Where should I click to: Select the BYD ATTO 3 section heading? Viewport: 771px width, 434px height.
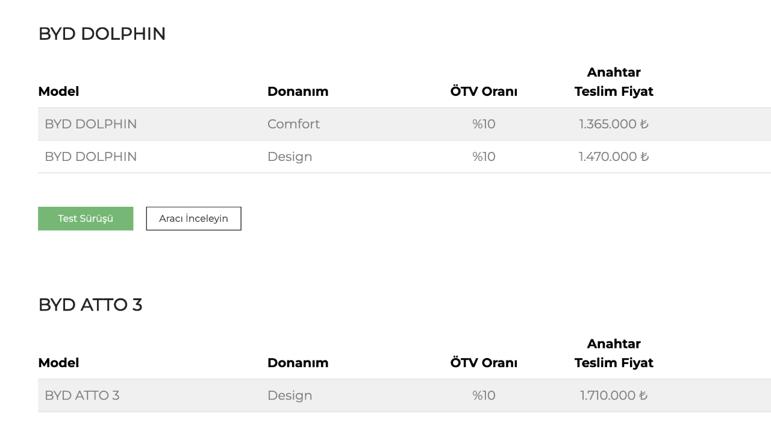click(x=90, y=305)
